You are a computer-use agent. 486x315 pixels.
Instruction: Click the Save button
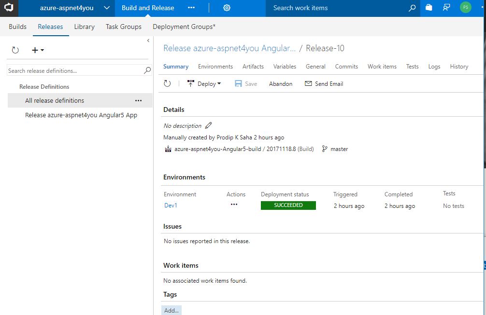point(246,84)
